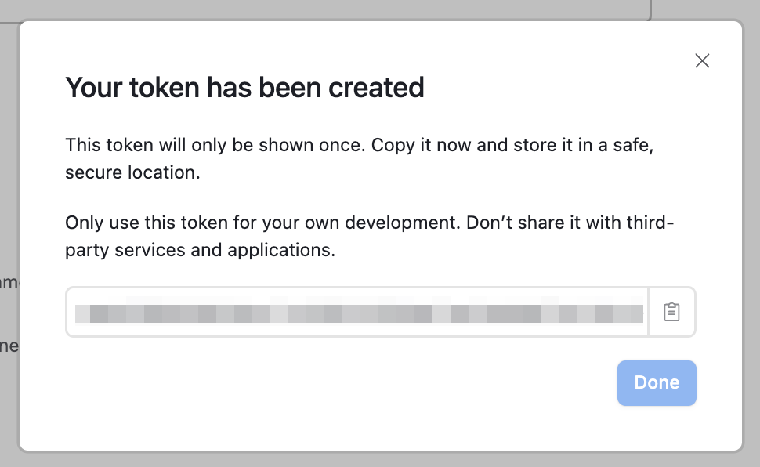
Task: Select the copy-to-clipboard icon beside the token
Action: tap(671, 312)
